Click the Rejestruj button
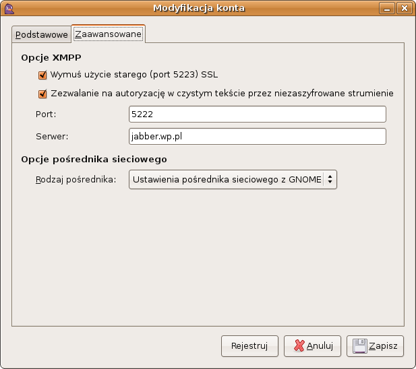Screen dimensions: 416x369 (x=249, y=346)
